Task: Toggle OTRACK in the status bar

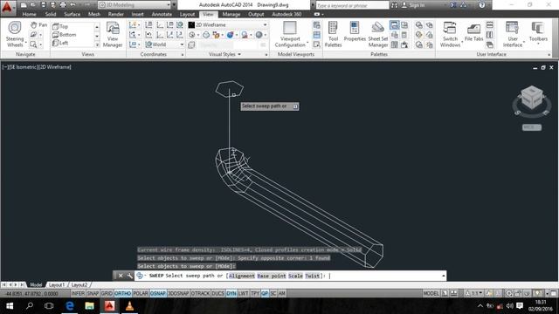Action: [x=200, y=293]
